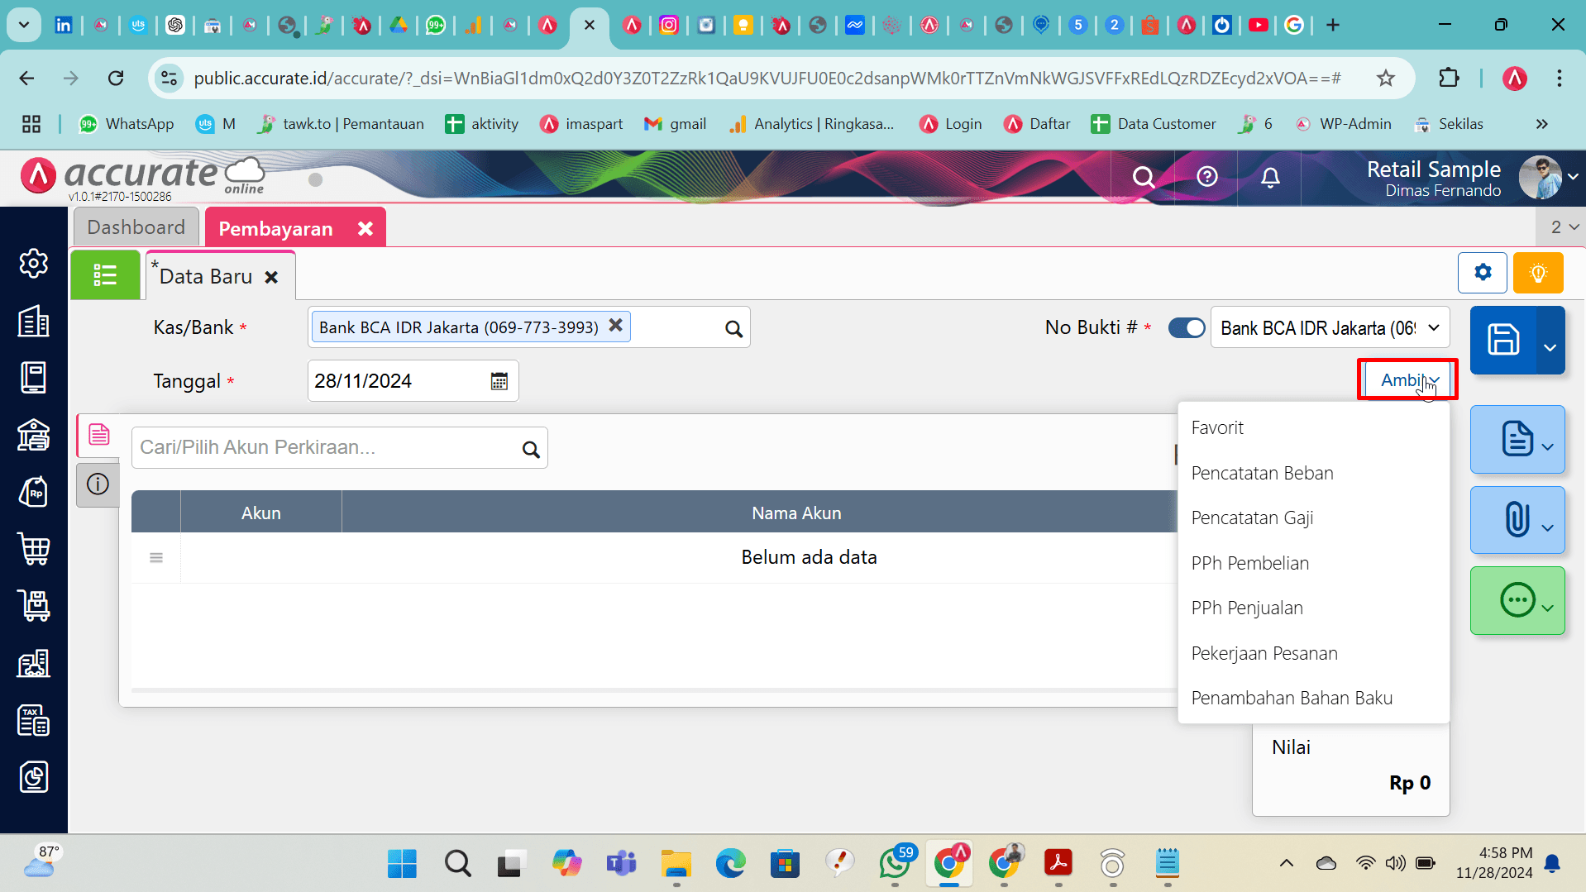1586x892 pixels.
Task: Open the calendar picker next to Tanggal
Action: click(499, 381)
